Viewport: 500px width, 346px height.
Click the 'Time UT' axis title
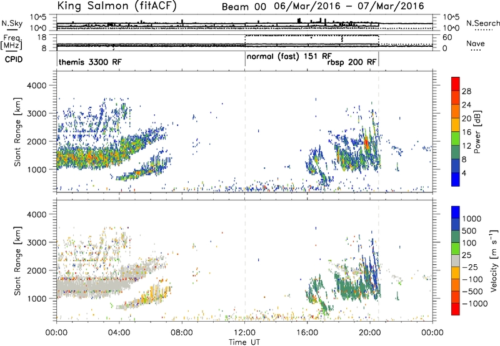click(x=244, y=342)
